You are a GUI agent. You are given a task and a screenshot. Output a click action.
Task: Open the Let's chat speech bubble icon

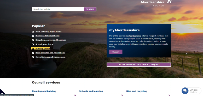tap(185, 91)
